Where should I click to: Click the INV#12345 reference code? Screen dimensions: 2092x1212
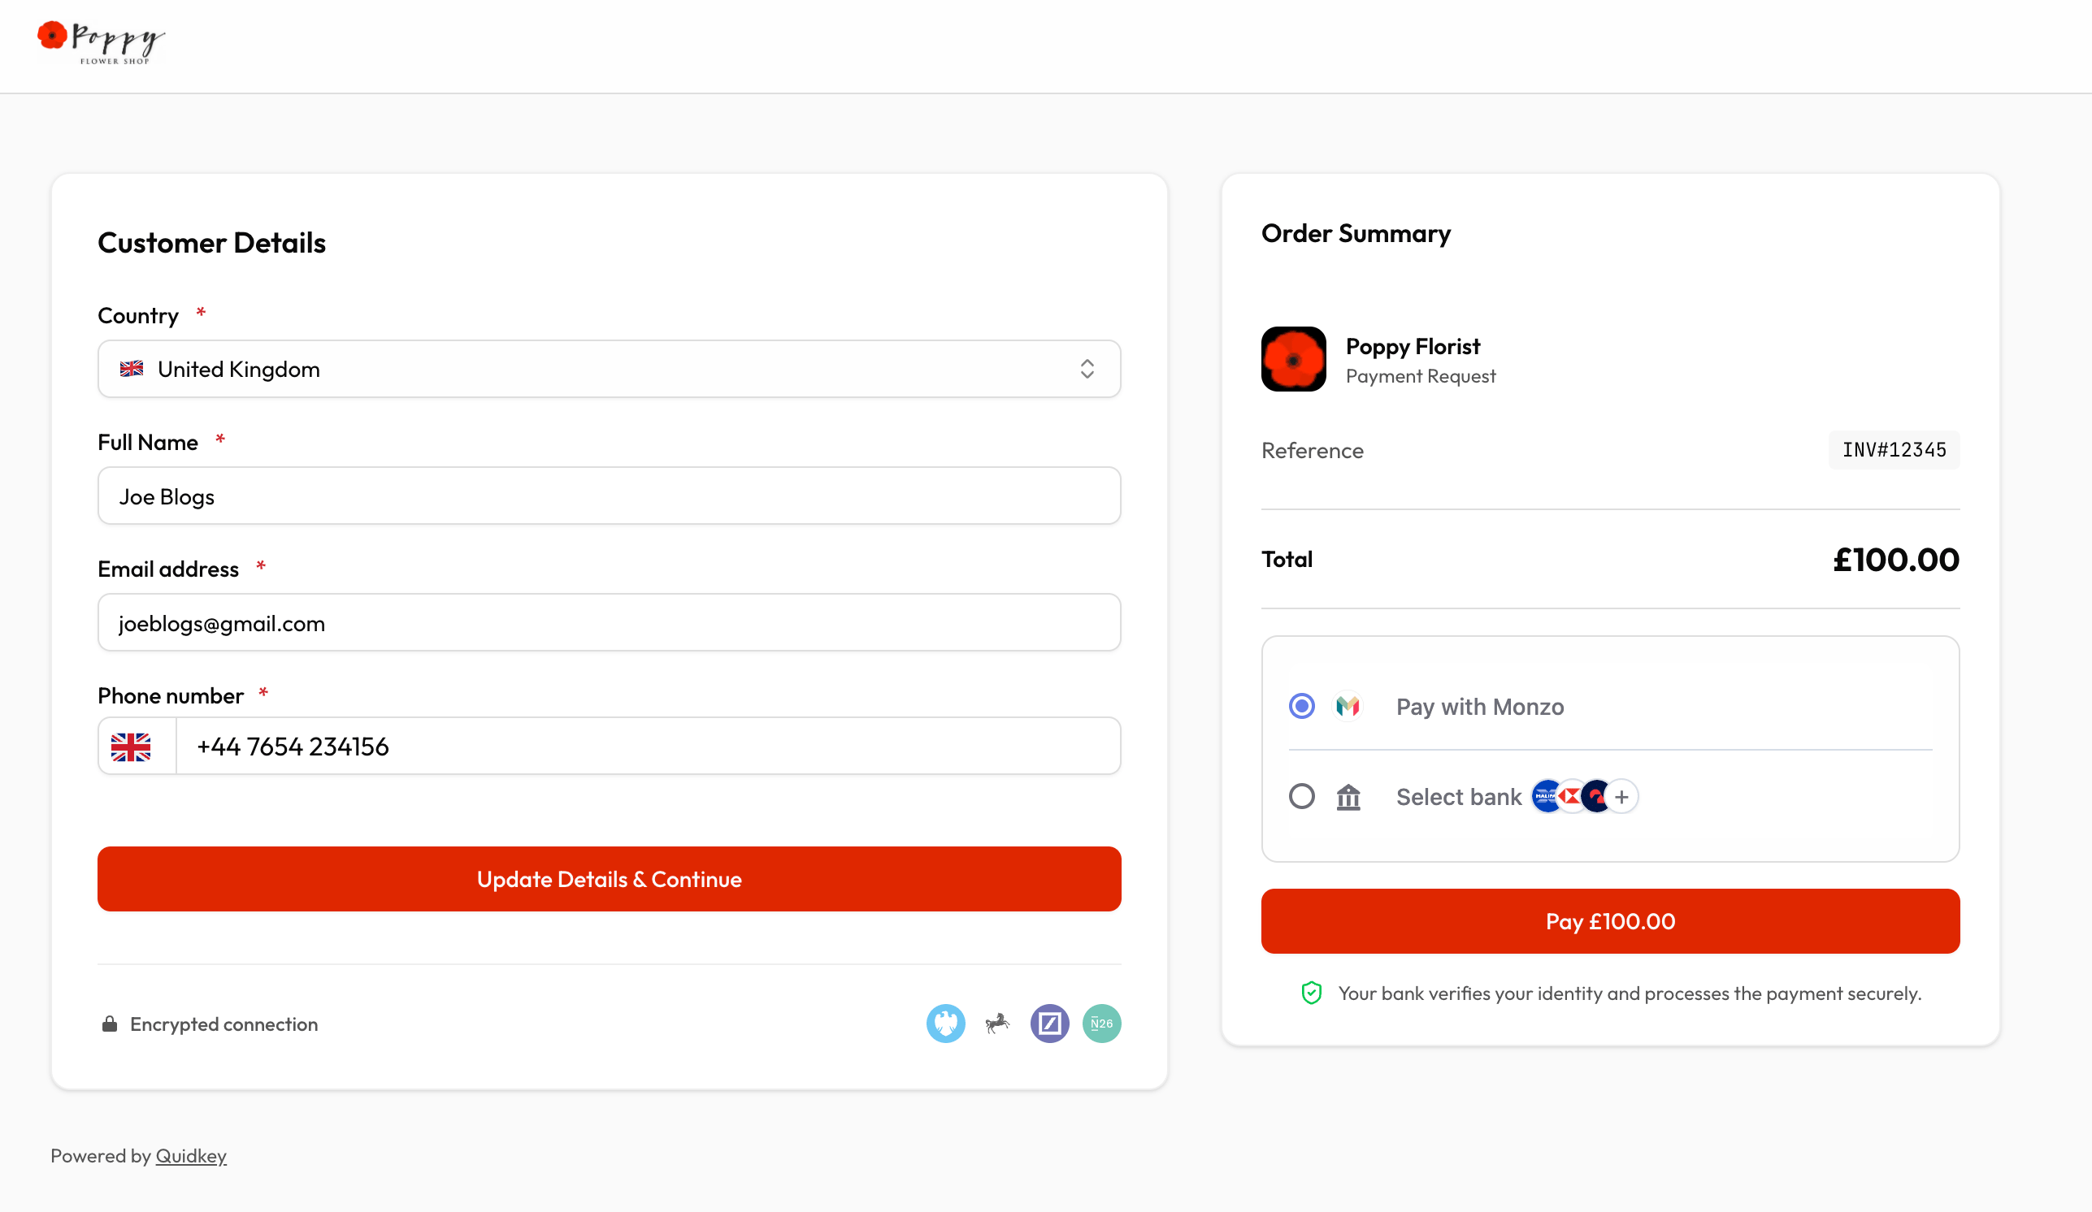pos(1894,450)
